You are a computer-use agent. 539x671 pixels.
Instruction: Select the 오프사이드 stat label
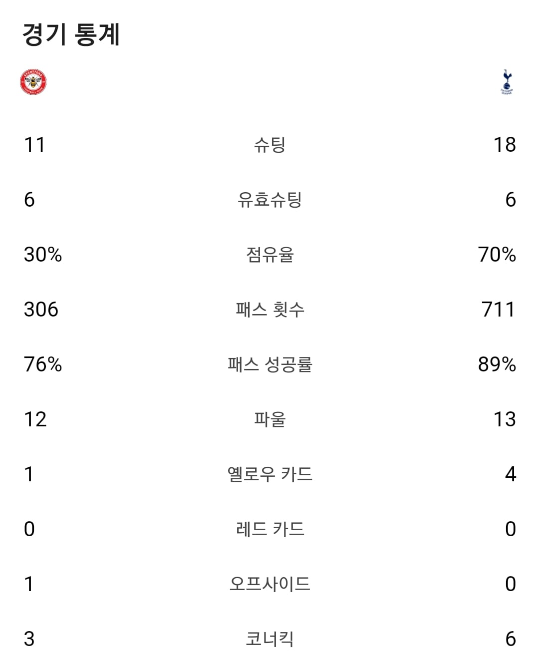click(x=269, y=584)
